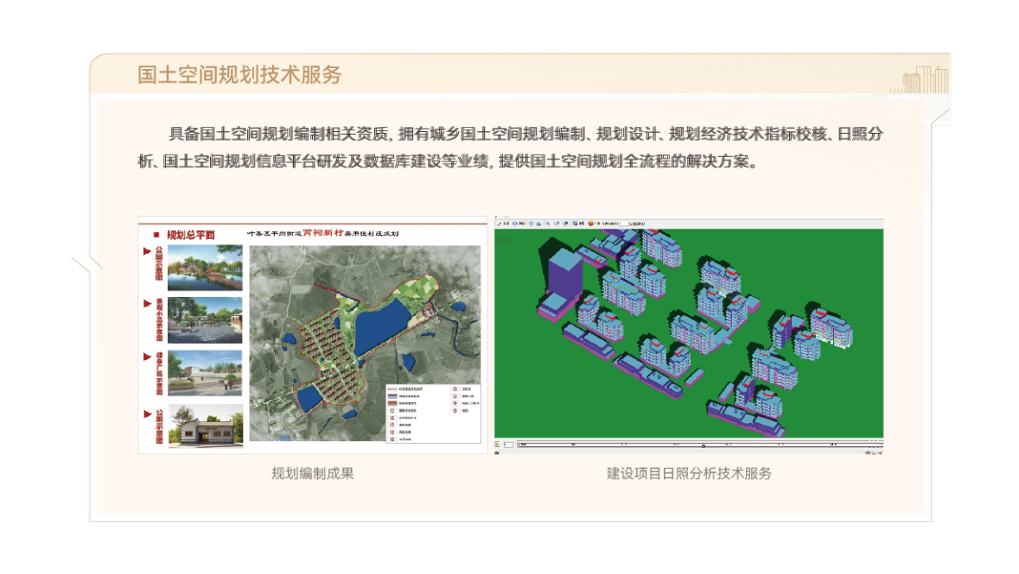
Task: Click the 建设项目日照分析技术服务 caption
Action: (689, 473)
